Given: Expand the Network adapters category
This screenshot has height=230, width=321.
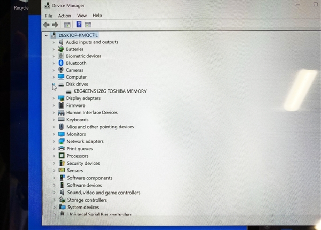Looking at the screenshot, I should click(54, 141).
